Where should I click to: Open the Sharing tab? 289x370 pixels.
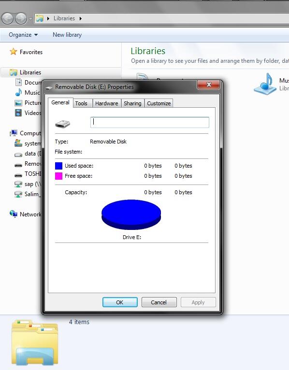tap(132, 103)
